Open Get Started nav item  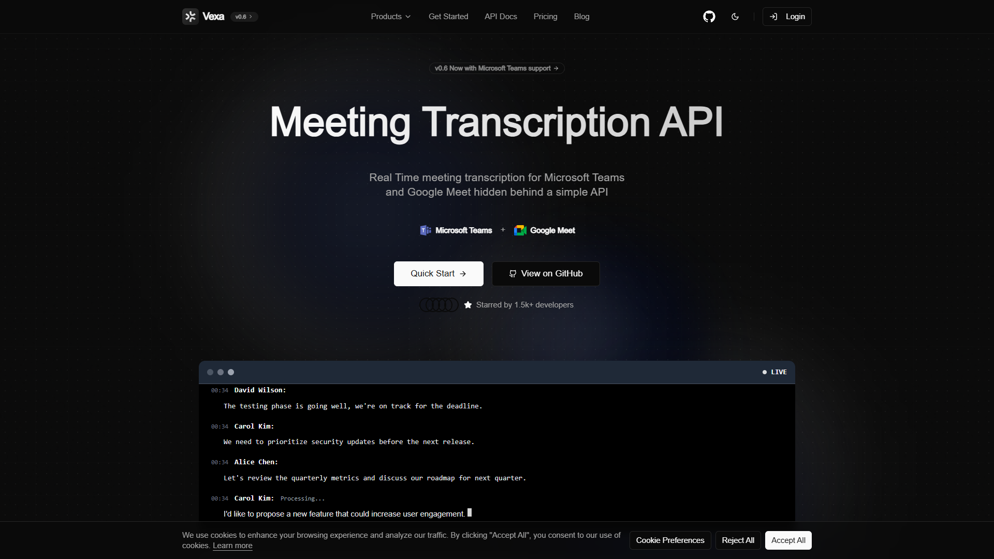pyautogui.click(x=448, y=17)
